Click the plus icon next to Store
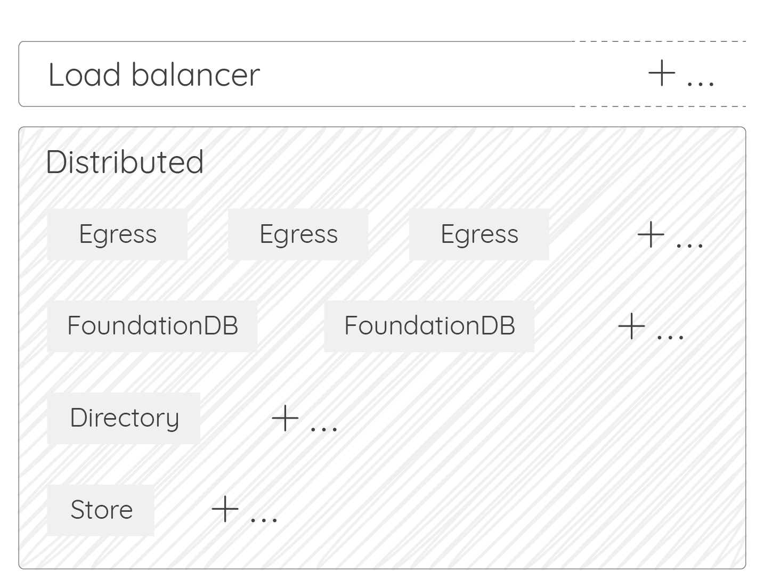The width and height of the screenshot is (764, 588). tap(225, 509)
